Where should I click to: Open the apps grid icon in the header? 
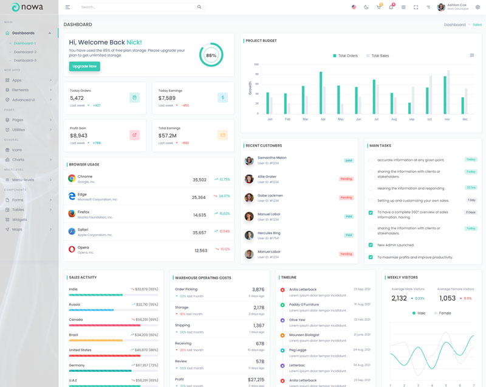tap(403, 7)
